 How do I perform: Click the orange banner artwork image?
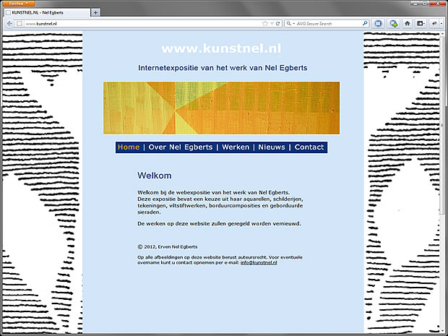click(221, 108)
